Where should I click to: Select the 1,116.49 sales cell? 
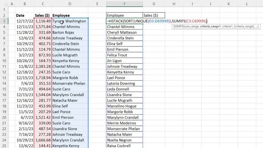point(43,21)
